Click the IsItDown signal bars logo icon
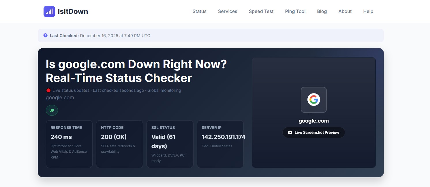430x187 pixels. (x=49, y=12)
